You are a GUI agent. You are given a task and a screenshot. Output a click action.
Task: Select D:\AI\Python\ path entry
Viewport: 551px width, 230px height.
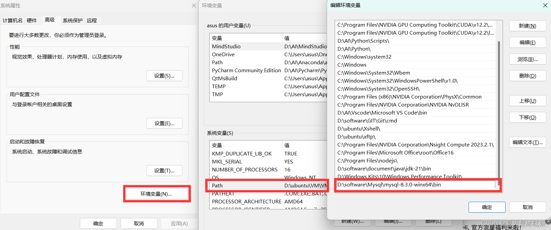416,49
